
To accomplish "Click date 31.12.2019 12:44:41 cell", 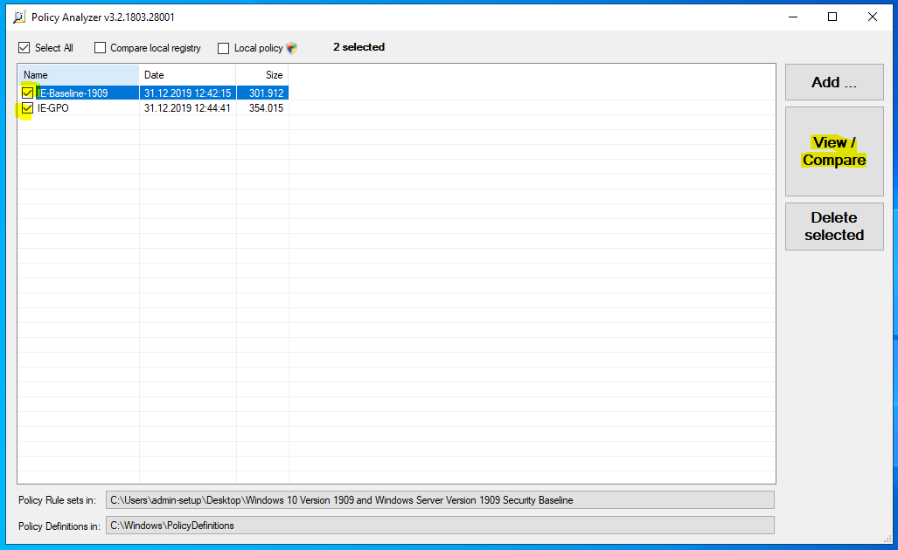I will pyautogui.click(x=187, y=108).
